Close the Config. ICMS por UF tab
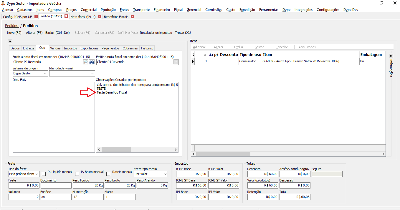This screenshot has height=210, width=400. 36,17
